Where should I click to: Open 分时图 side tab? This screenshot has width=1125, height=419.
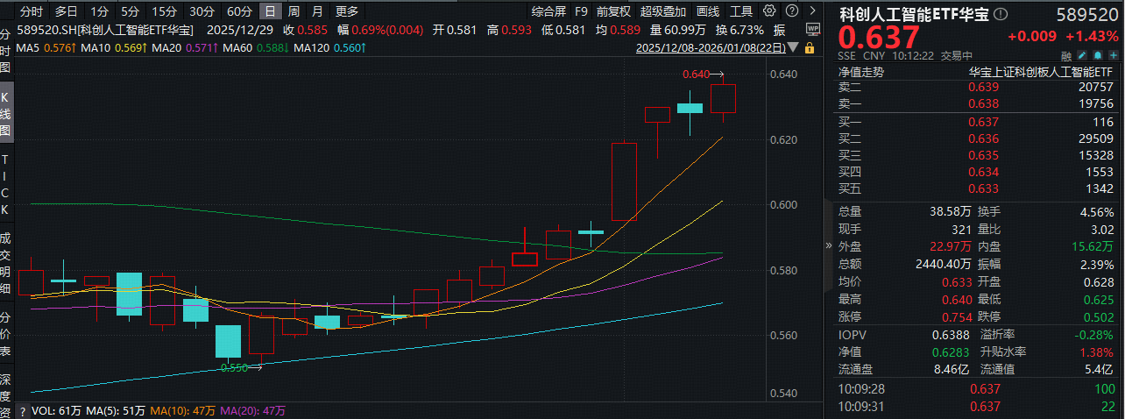[5, 50]
